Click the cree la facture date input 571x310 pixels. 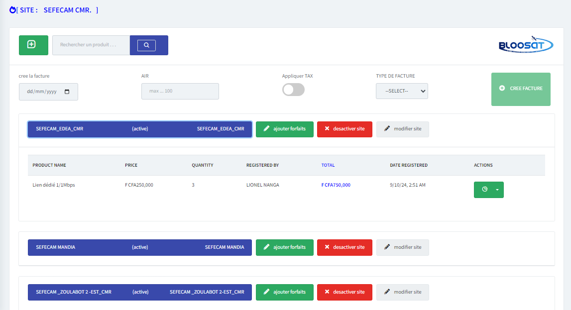pyautogui.click(x=48, y=92)
